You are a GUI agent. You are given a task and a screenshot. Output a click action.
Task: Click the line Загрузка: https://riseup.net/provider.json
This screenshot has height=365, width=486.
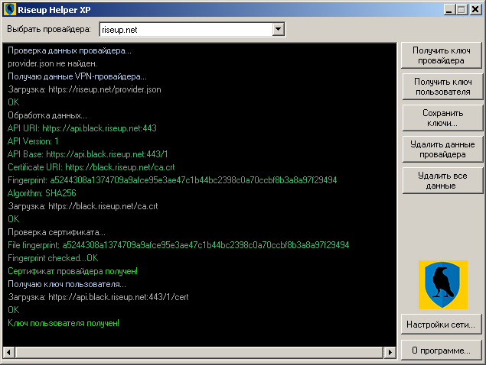pos(84,89)
